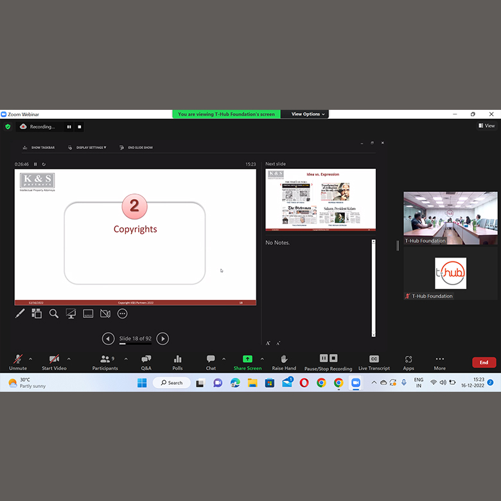Click End Slide Show
Viewport: 501px width, 501px height.
click(x=136, y=148)
